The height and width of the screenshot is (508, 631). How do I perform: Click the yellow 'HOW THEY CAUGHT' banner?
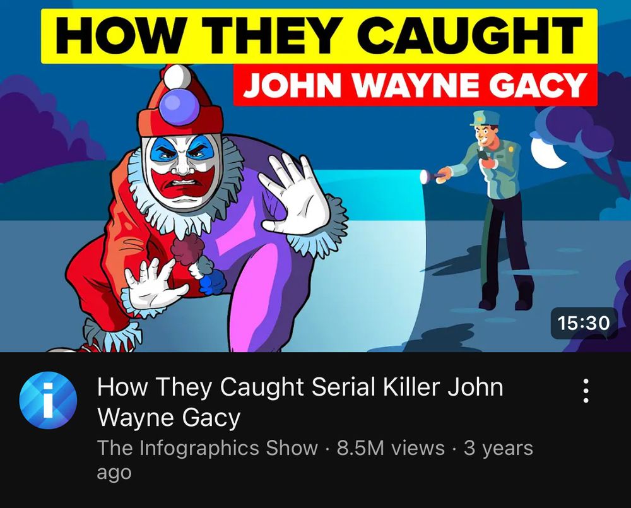click(x=319, y=36)
